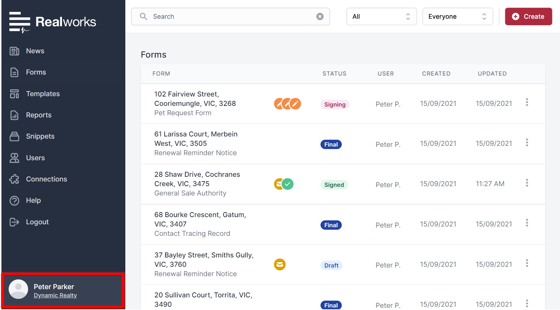The width and height of the screenshot is (560, 310).
Task: Clear the search field with the X
Action: (320, 17)
